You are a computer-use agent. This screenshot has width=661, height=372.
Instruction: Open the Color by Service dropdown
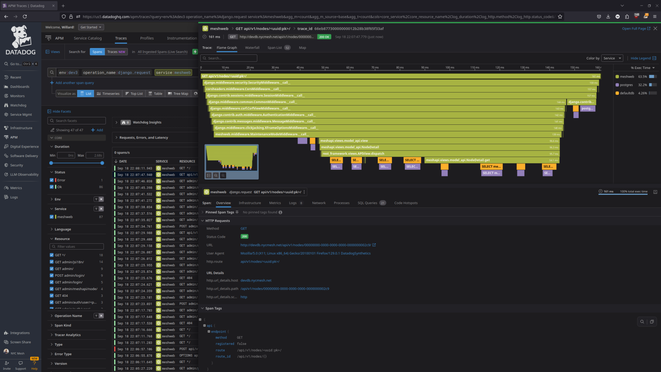(x=612, y=58)
